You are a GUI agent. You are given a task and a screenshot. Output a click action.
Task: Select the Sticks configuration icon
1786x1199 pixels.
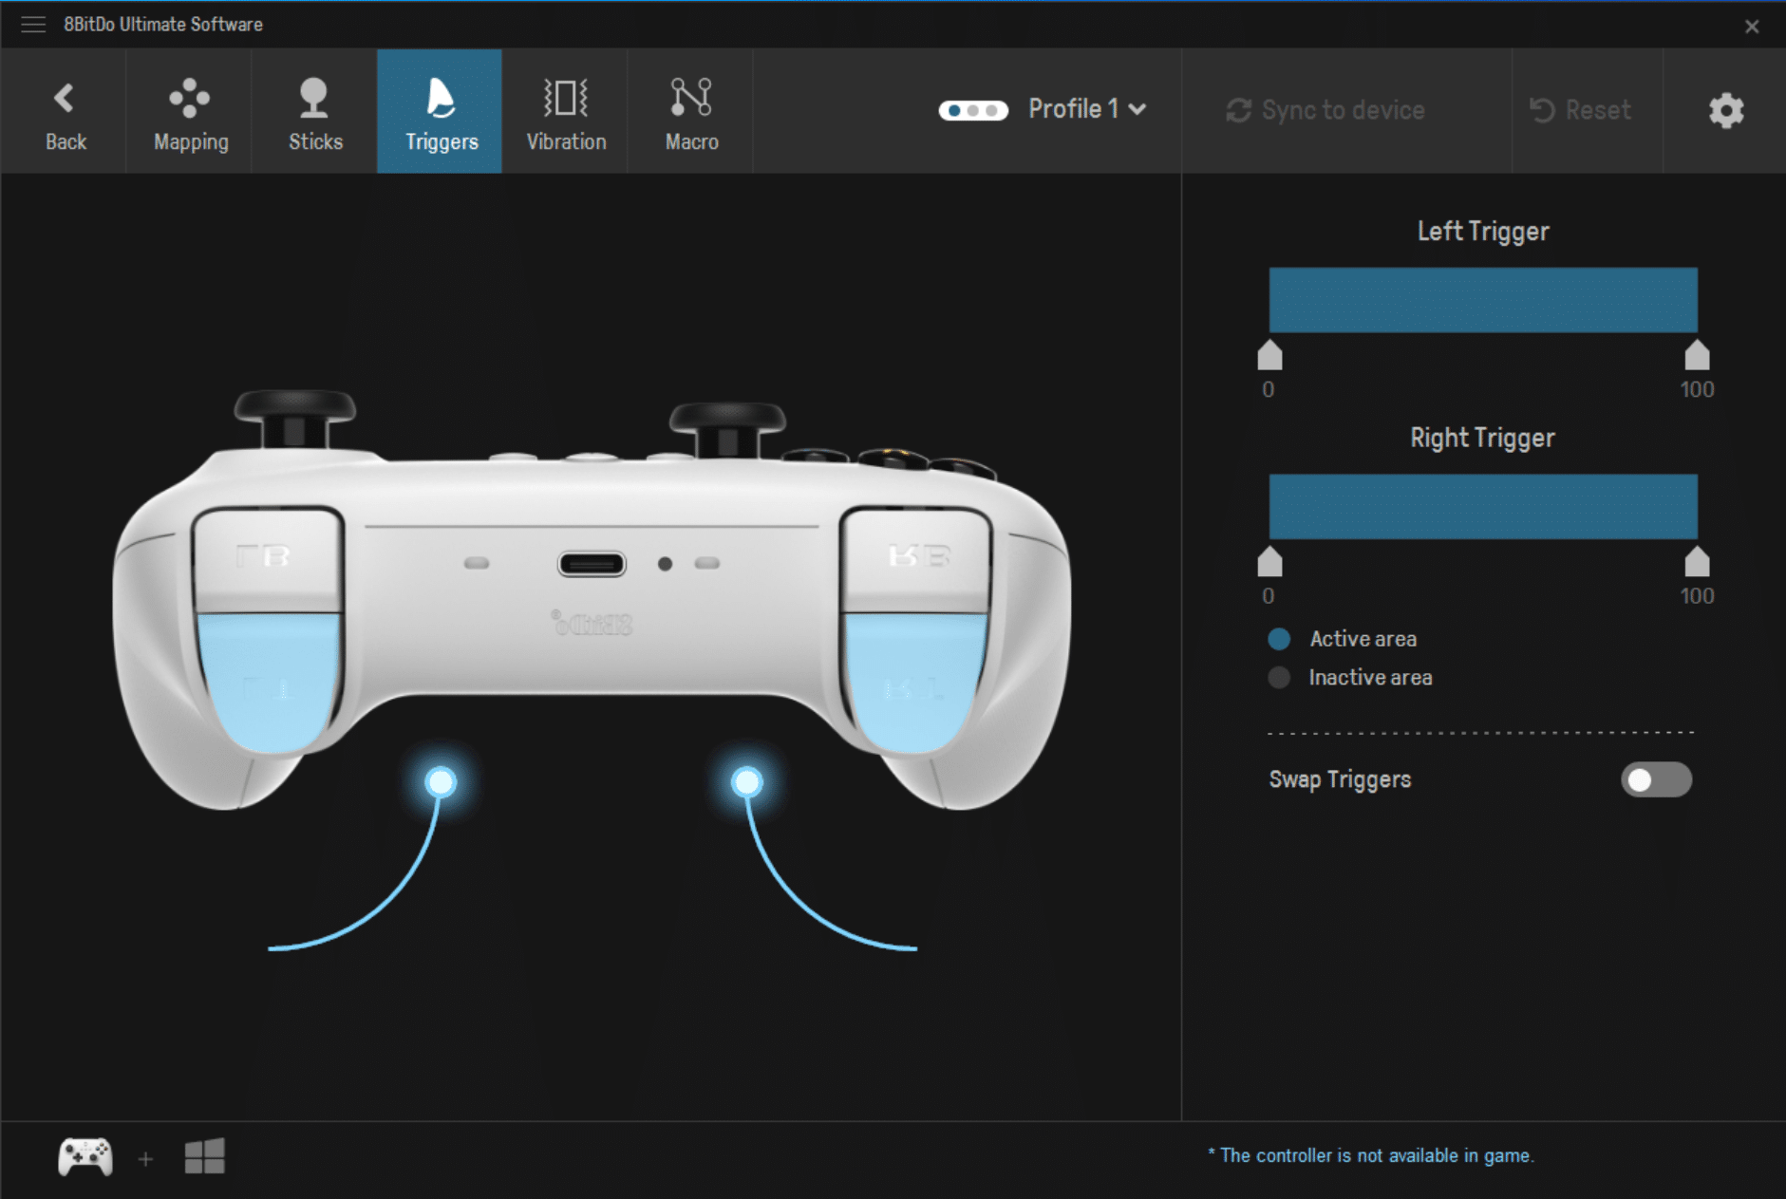pos(313,109)
